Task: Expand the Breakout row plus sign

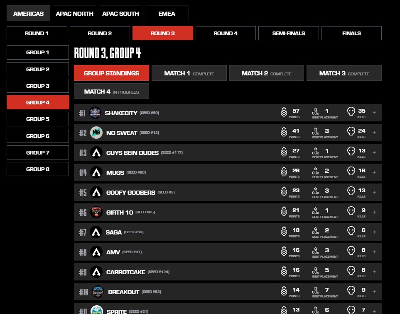Action: (374, 292)
